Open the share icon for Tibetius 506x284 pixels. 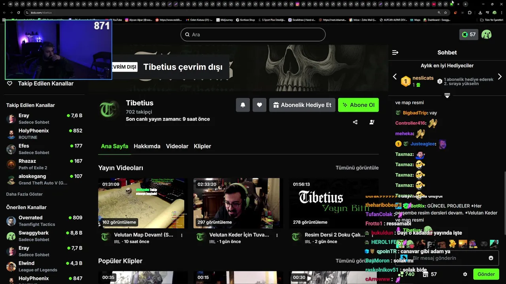(x=355, y=122)
